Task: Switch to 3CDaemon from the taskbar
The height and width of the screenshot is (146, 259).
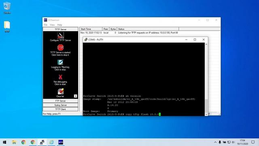Action: (x=61, y=142)
